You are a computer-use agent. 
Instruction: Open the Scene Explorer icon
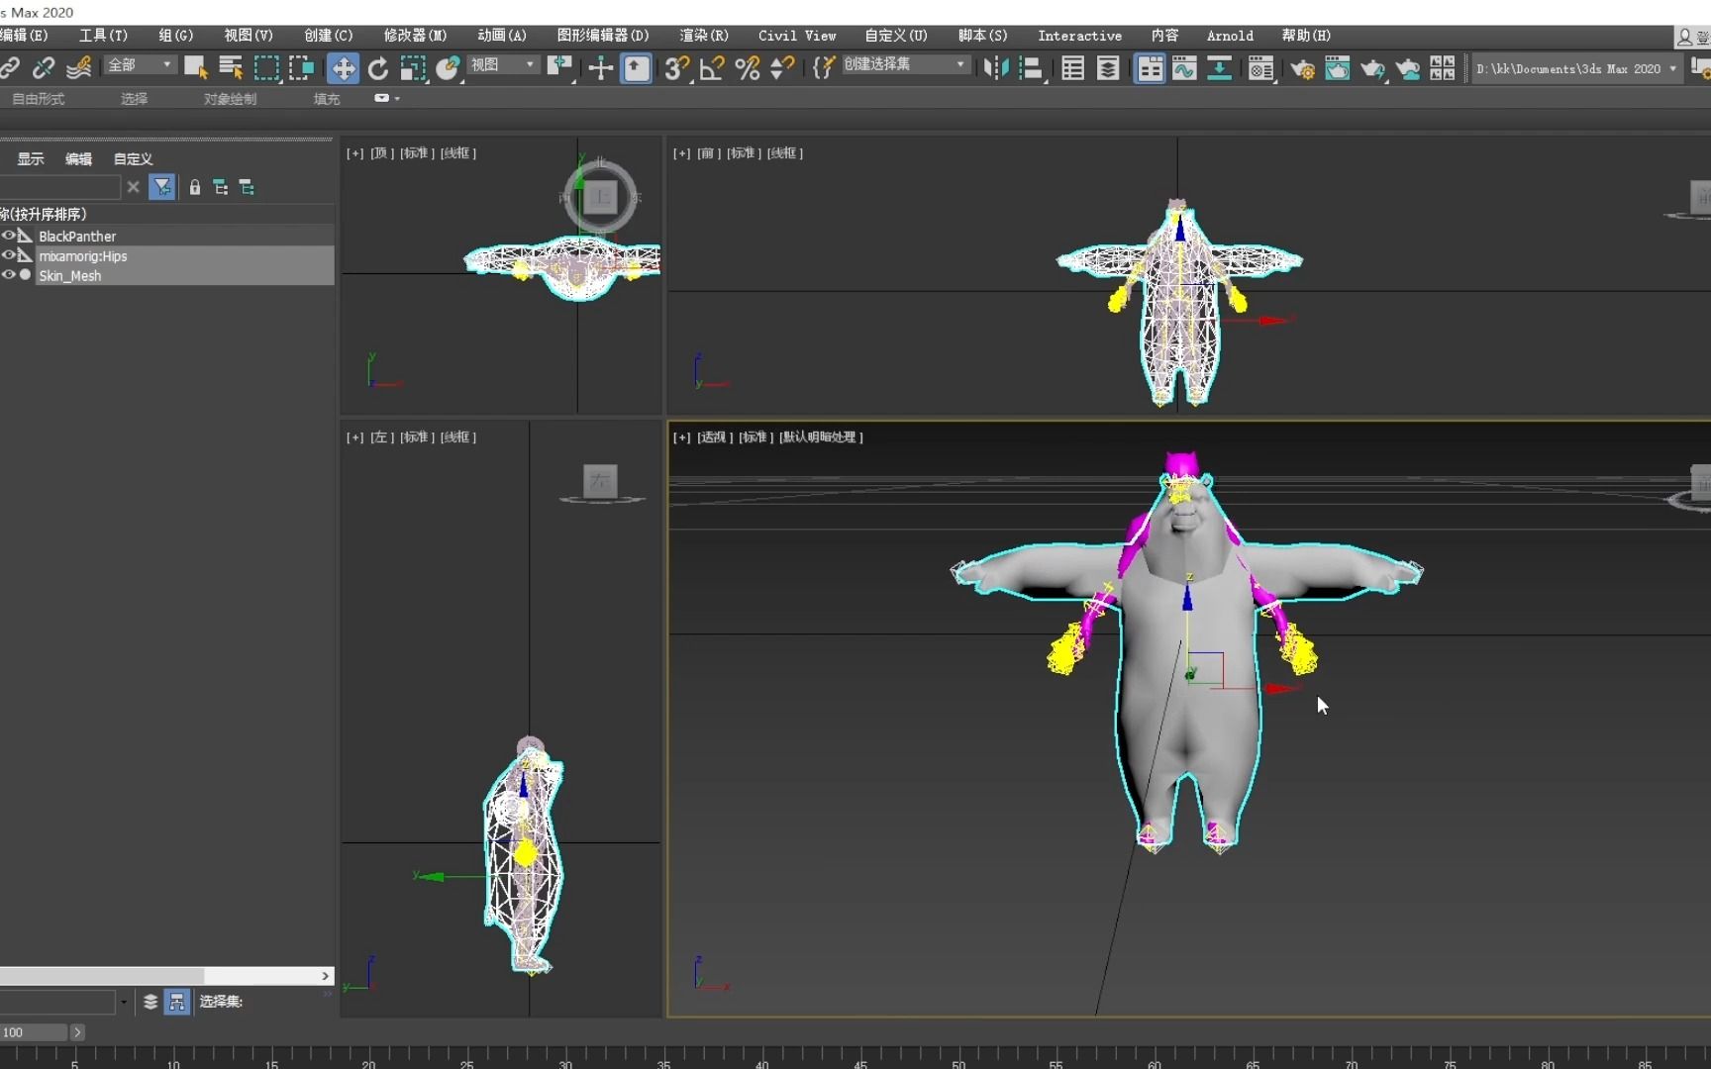click(1071, 68)
